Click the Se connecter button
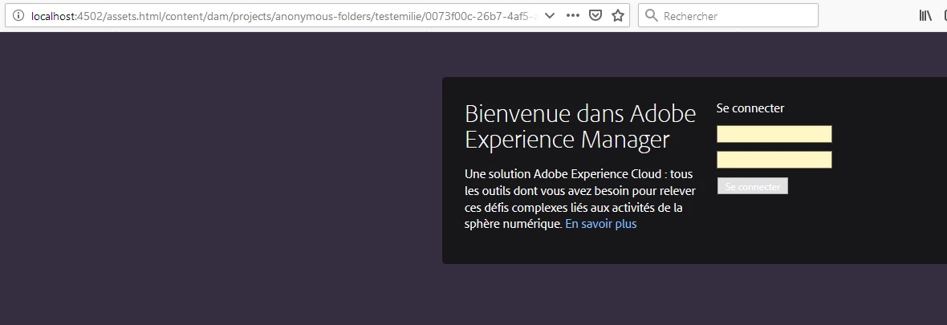The width and height of the screenshot is (947, 325). pos(753,186)
